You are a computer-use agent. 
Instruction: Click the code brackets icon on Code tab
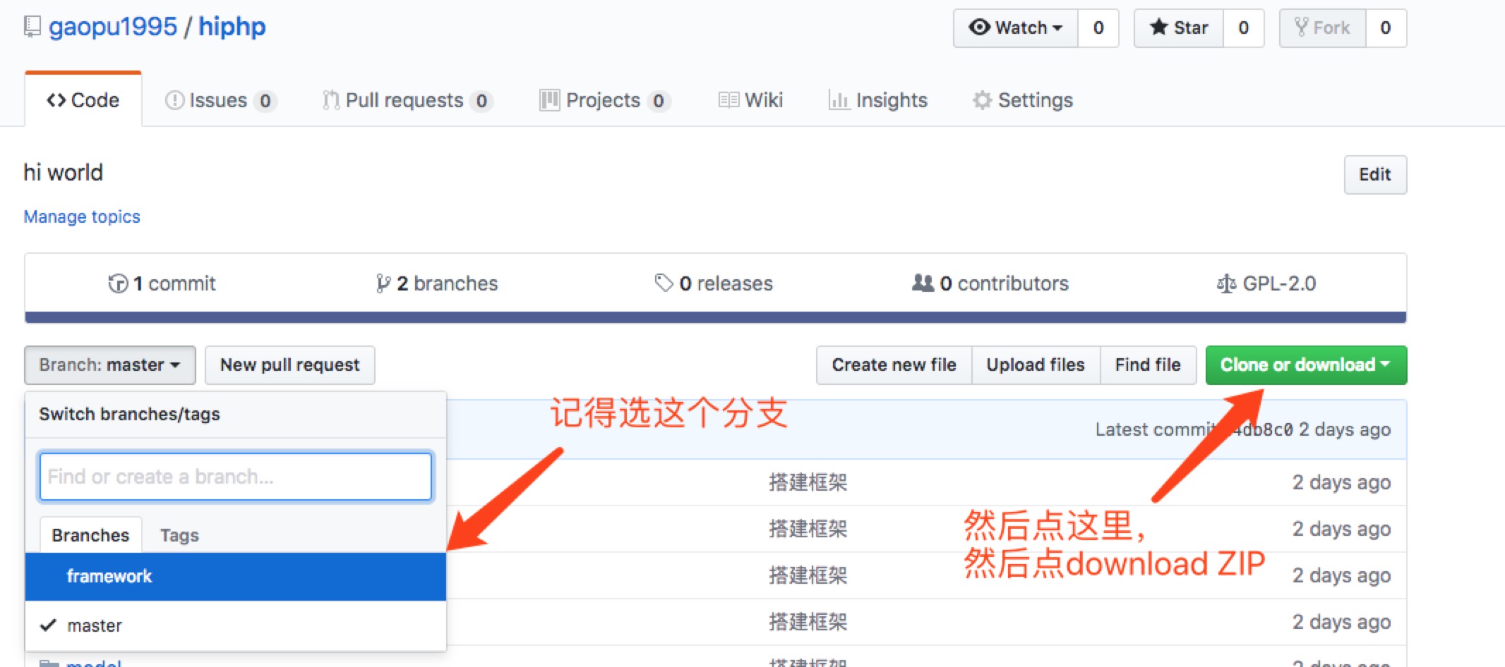click(x=56, y=101)
